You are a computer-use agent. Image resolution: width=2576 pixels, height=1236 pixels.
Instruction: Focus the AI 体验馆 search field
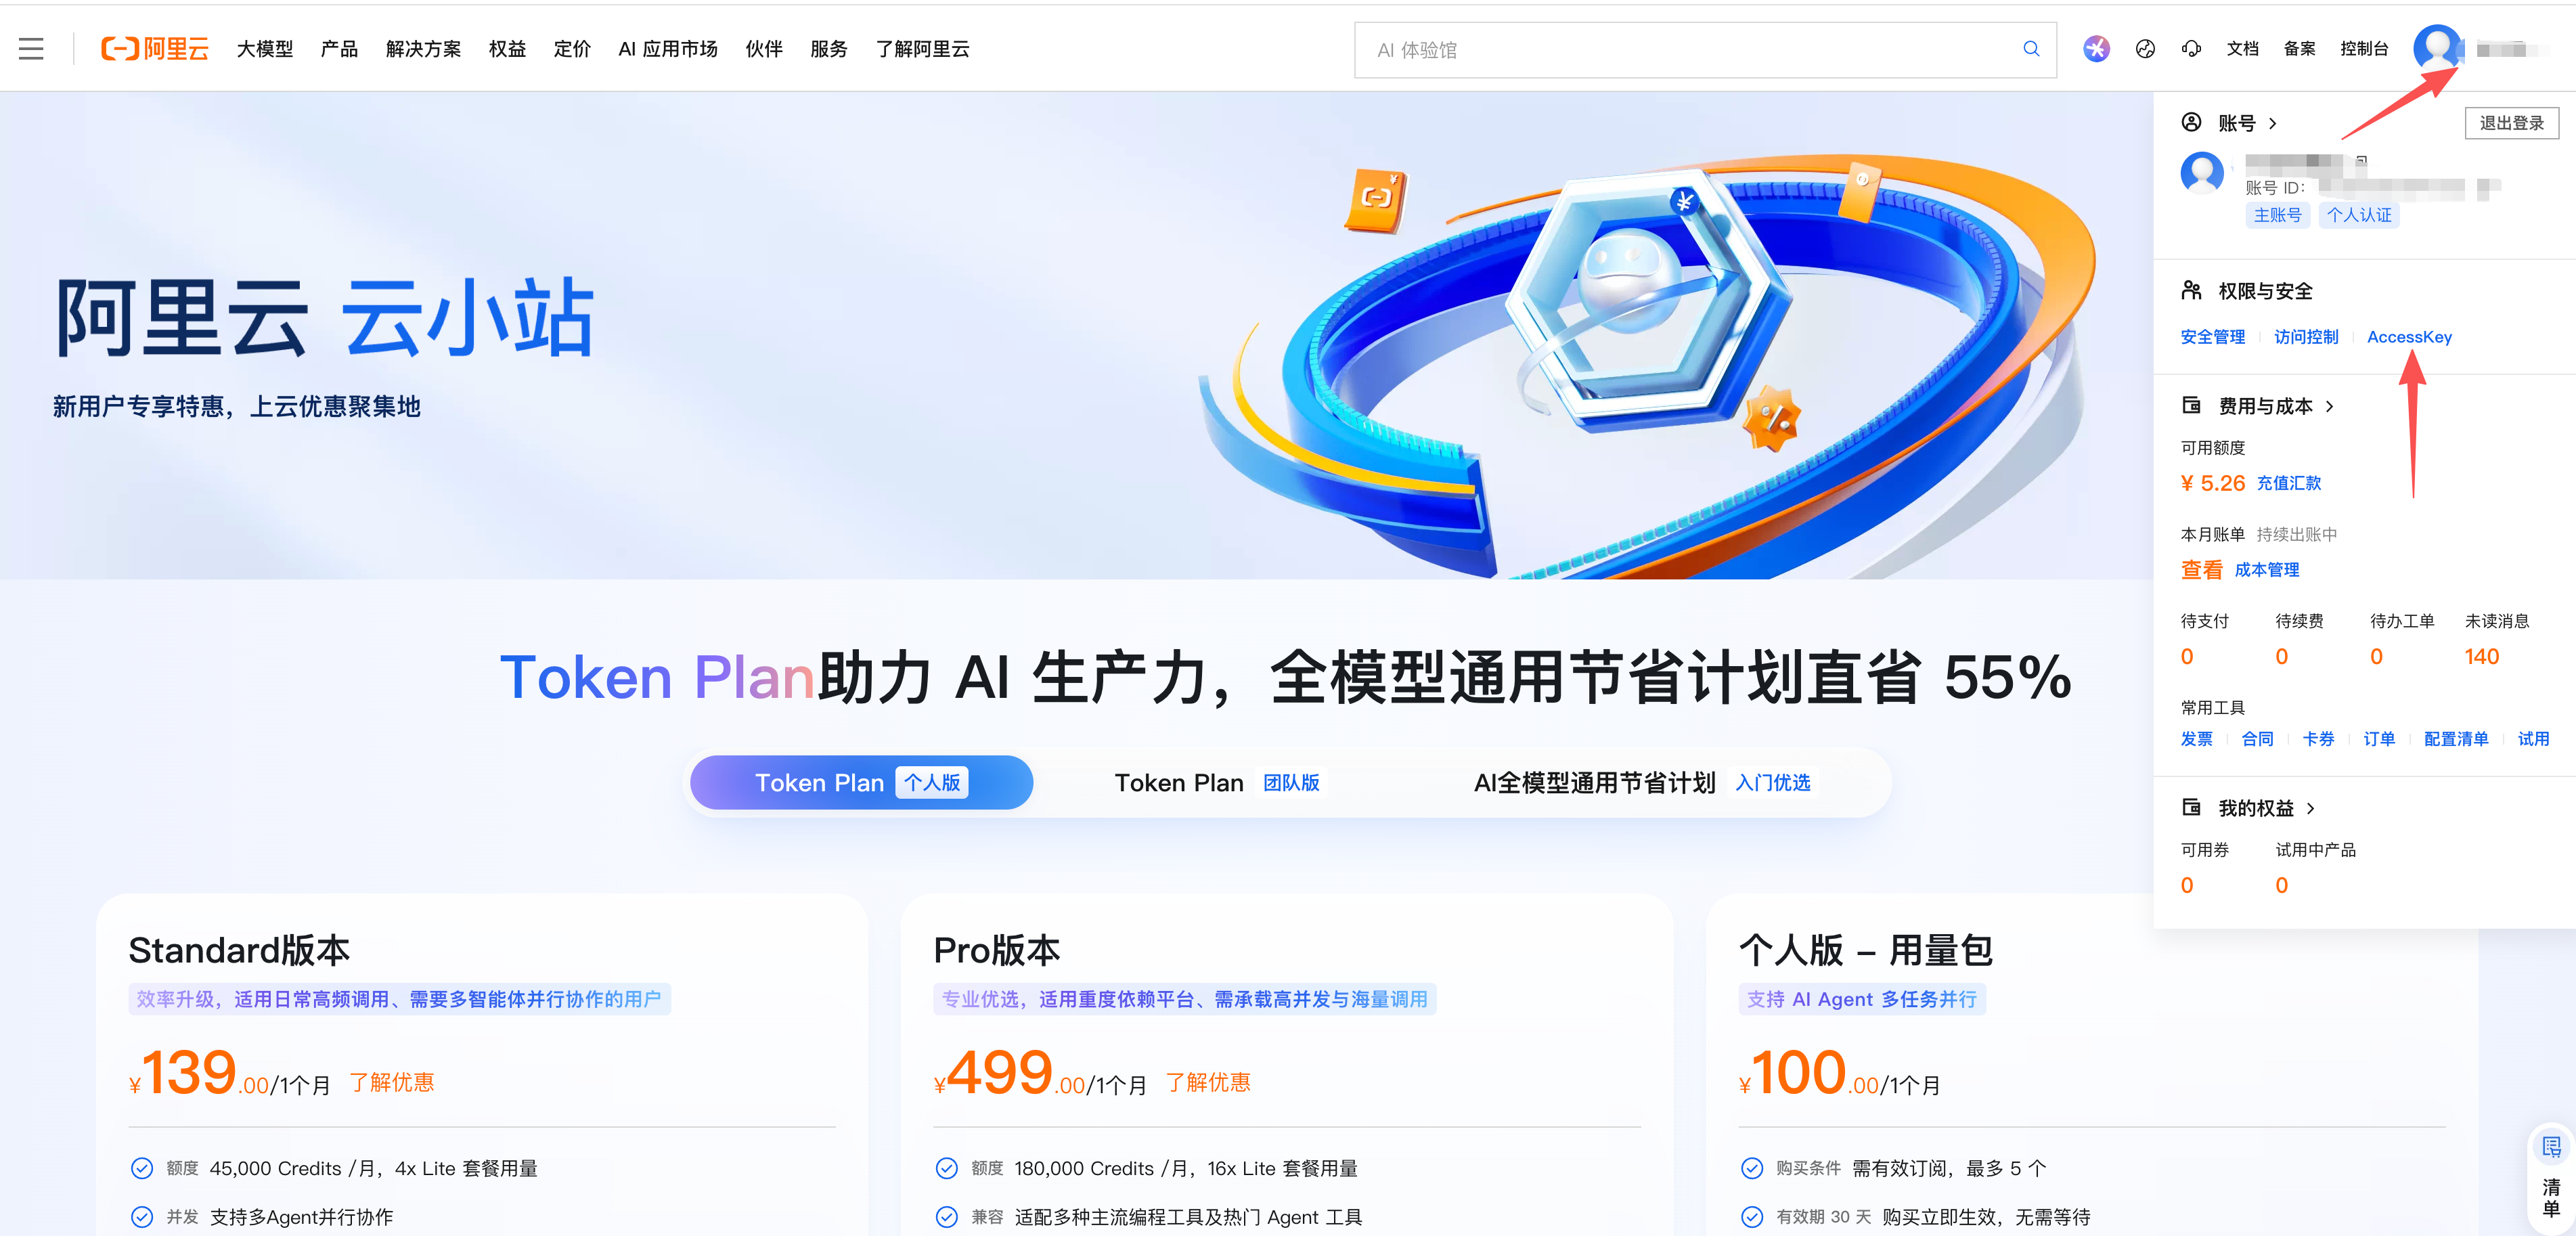coord(1705,49)
